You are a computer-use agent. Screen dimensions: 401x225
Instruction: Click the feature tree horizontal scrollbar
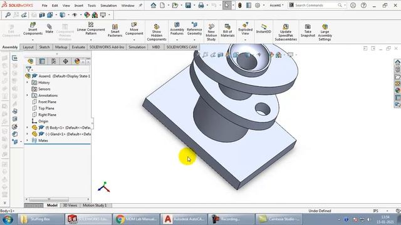pyautogui.click(x=49, y=199)
